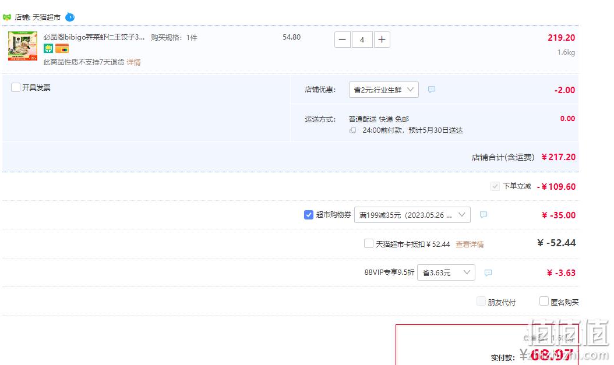This screenshot has width=614, height=365.
Task: Focus the quantity field showing 4
Action: 362,40
